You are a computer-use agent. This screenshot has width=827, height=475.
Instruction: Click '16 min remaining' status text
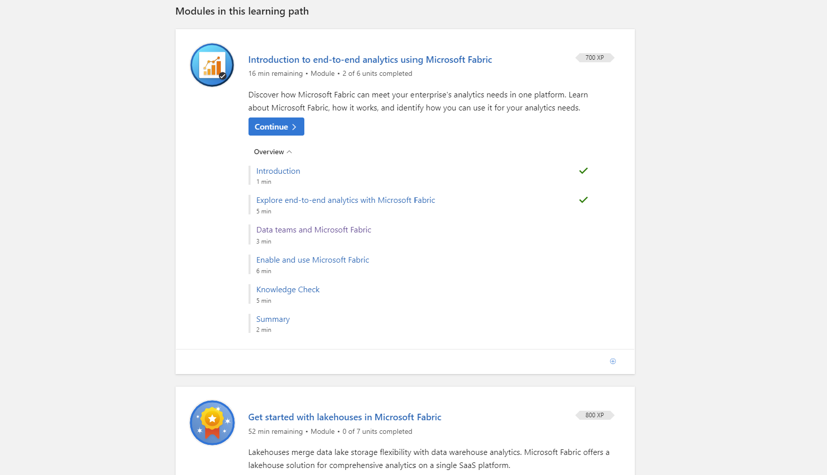coord(275,74)
